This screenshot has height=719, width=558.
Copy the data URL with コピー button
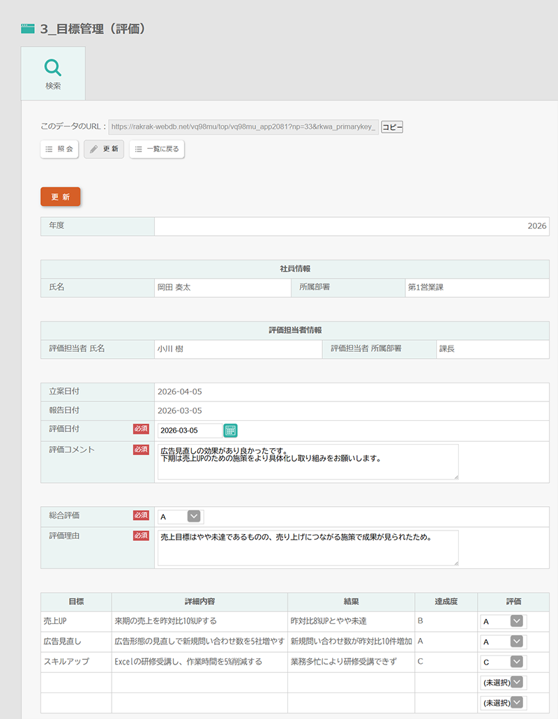[x=392, y=127]
